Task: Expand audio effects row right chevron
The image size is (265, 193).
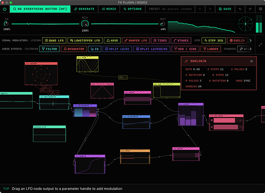Action: coord(250,49)
